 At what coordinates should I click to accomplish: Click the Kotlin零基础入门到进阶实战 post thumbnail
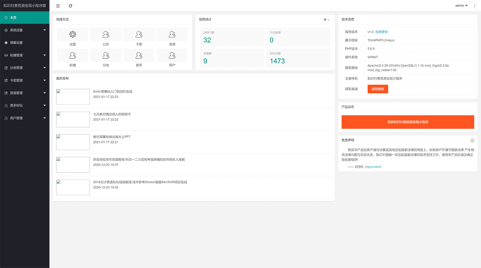click(73, 97)
